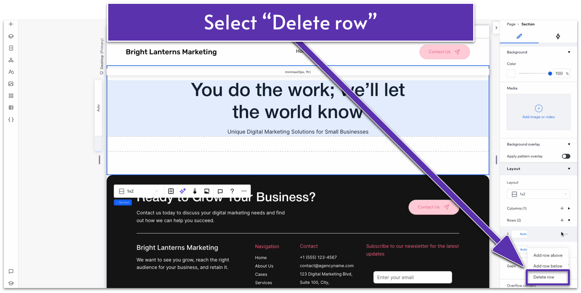
Task: Open the Add Elements plus icon in left sidebar
Action: pyautogui.click(x=11, y=24)
